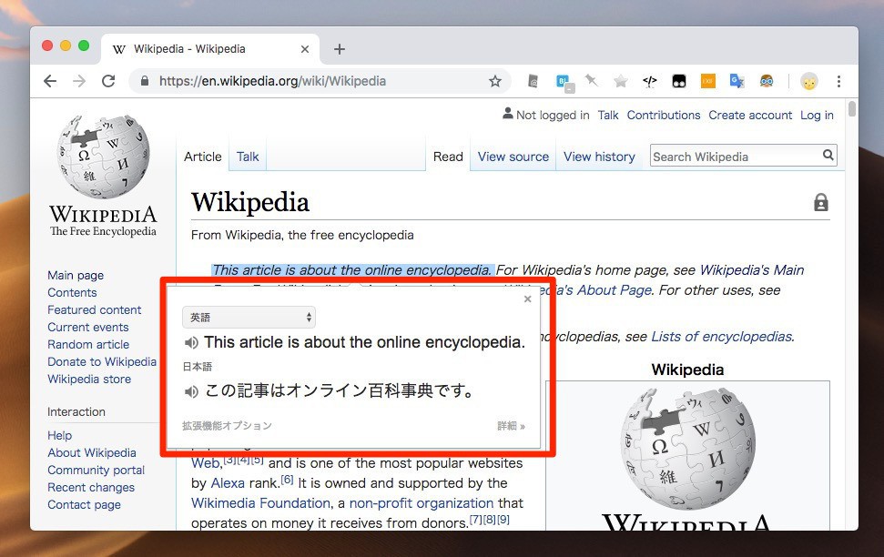Screen dimensions: 884x557
Task: Click the goggles character extension icon
Action: click(x=767, y=81)
